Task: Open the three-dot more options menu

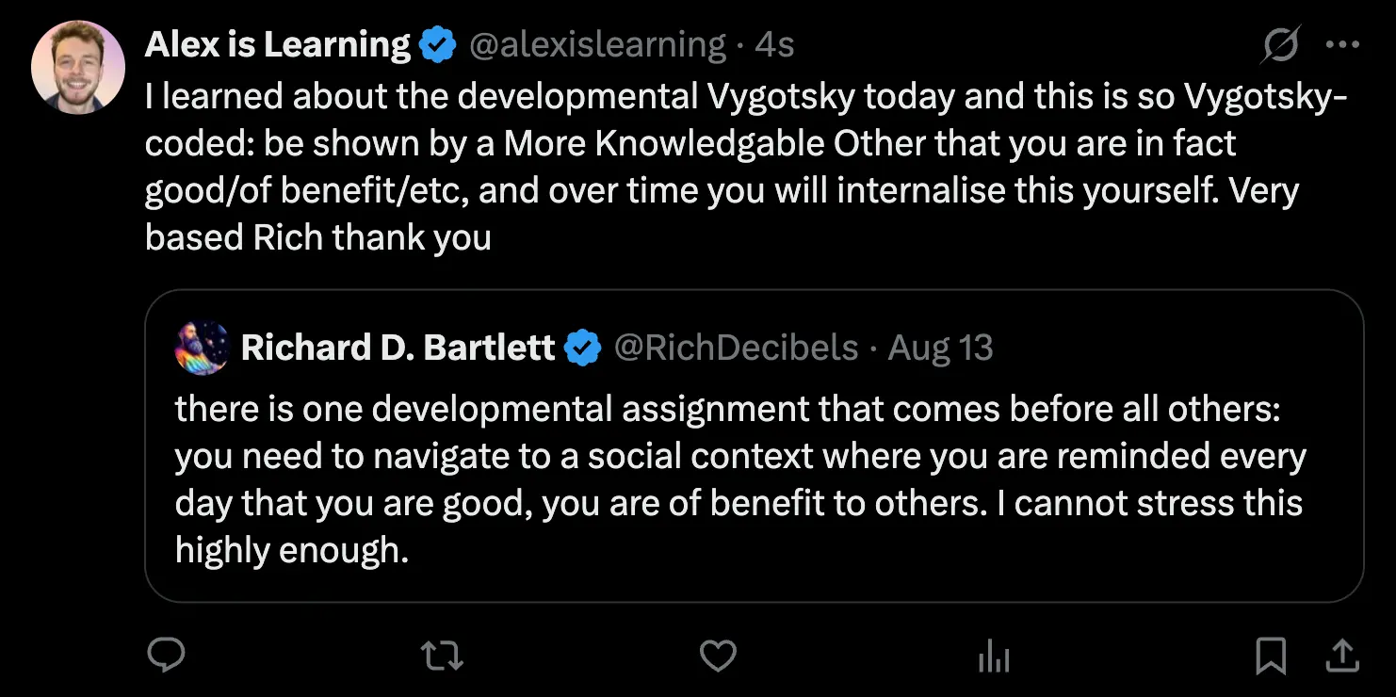Action: (1342, 44)
